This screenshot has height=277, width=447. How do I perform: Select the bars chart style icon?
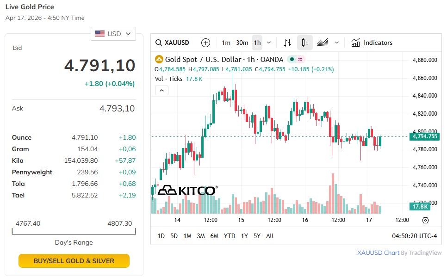[x=287, y=43]
